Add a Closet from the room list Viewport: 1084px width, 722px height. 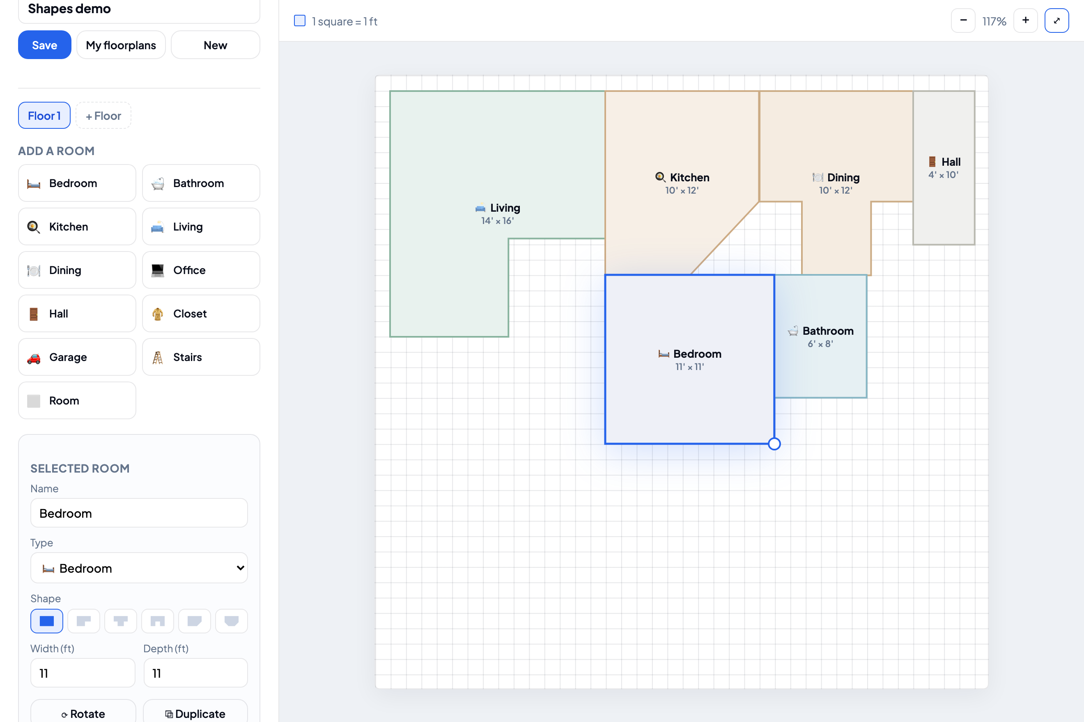[201, 313]
